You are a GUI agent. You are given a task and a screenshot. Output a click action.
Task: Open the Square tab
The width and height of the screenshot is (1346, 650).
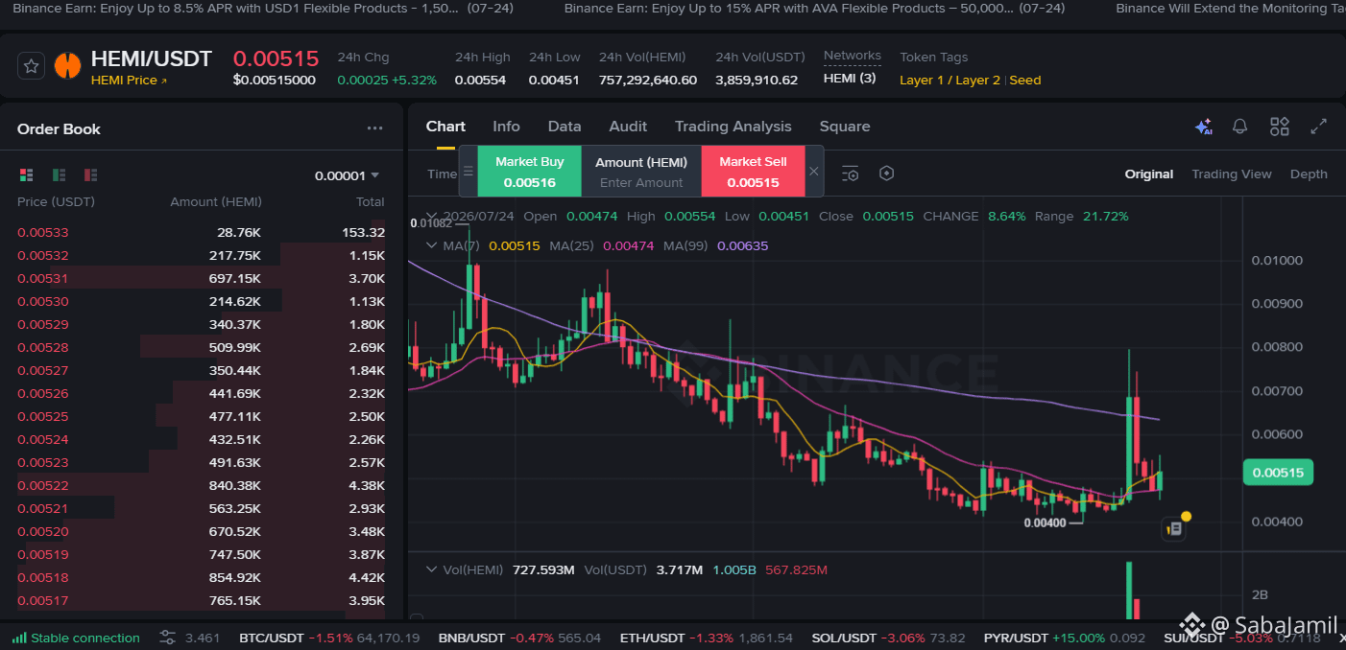(845, 127)
